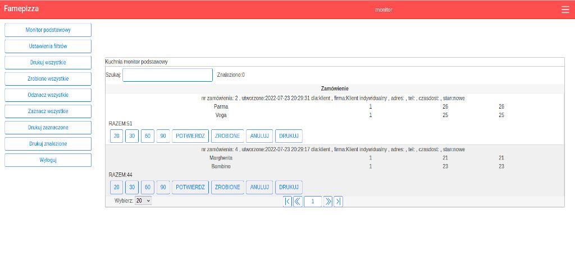Viewport: 575px width, 280px height.
Task: Click DRUKUJ for order 4
Action: pos(289,187)
